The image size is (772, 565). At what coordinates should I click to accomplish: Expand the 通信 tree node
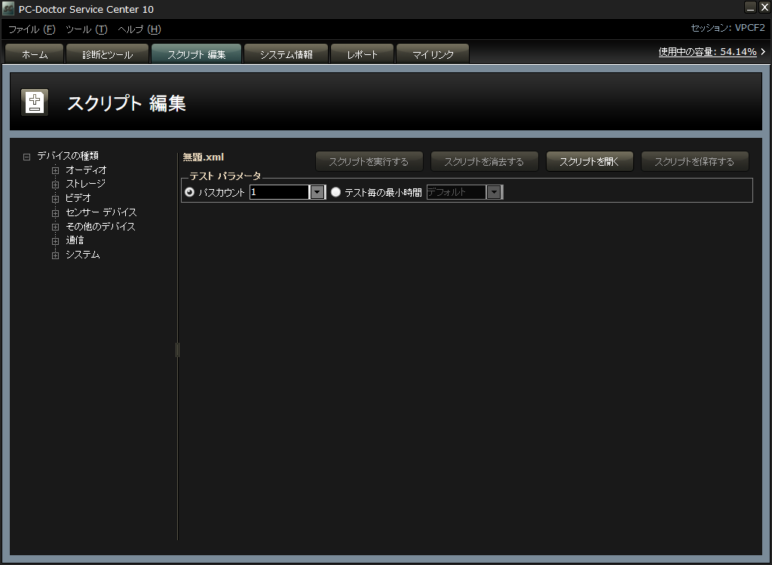click(x=55, y=240)
